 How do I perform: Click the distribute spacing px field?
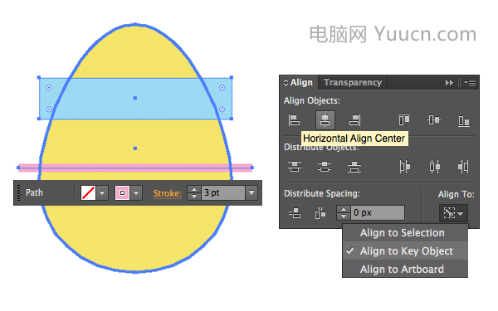(x=378, y=212)
